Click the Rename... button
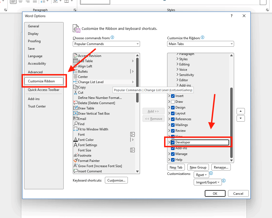The image size is (272, 218). point(221,167)
